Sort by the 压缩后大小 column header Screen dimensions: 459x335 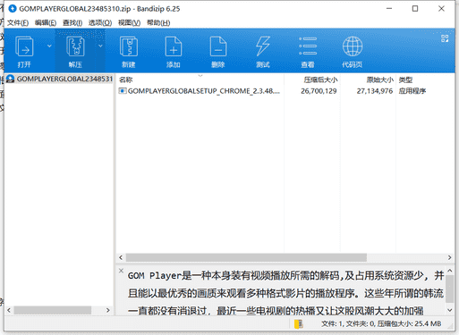coord(320,80)
